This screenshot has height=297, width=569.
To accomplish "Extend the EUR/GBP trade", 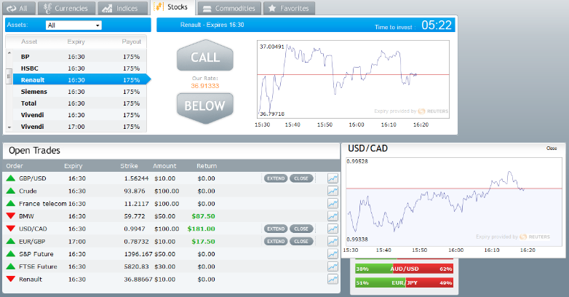I will point(276,241).
